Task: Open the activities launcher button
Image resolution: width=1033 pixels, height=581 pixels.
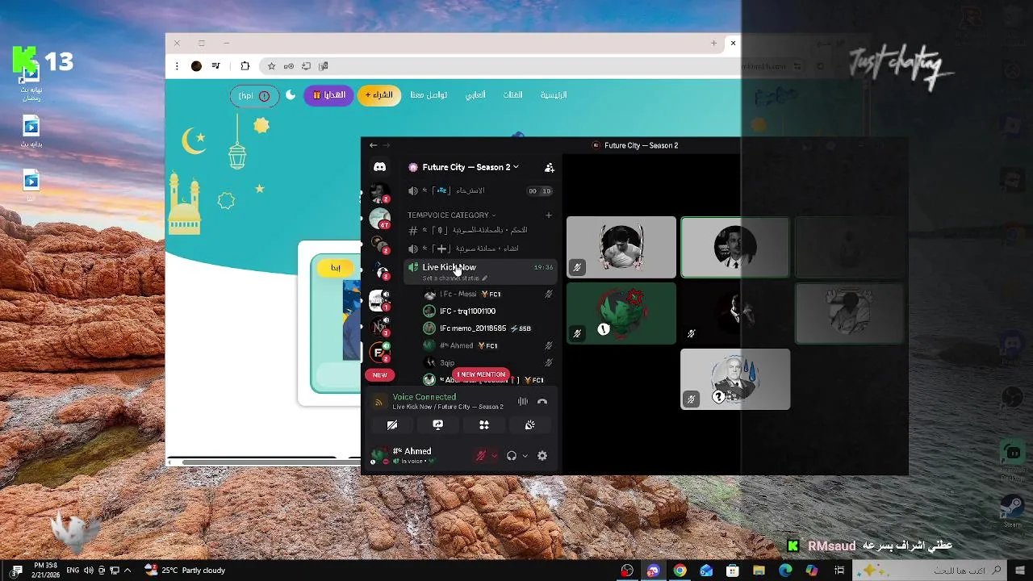Action: tap(484, 424)
